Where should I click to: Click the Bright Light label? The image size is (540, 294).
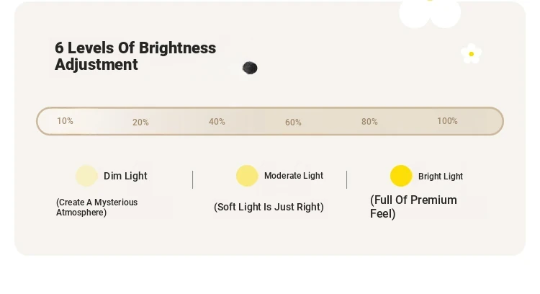441,177
